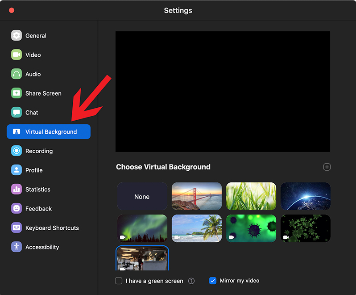
Task: Add a new virtual background with the plus icon
Action: coord(327,167)
